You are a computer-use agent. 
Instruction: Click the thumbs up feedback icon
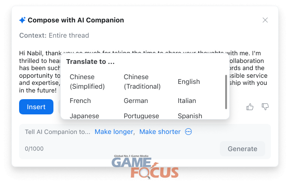point(249,107)
